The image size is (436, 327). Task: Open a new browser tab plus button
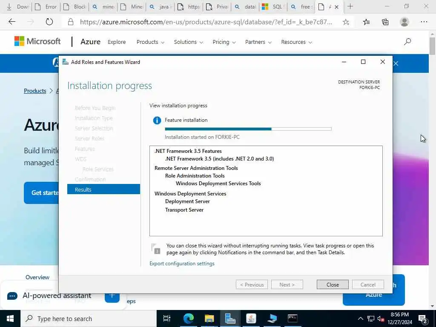[350, 6]
